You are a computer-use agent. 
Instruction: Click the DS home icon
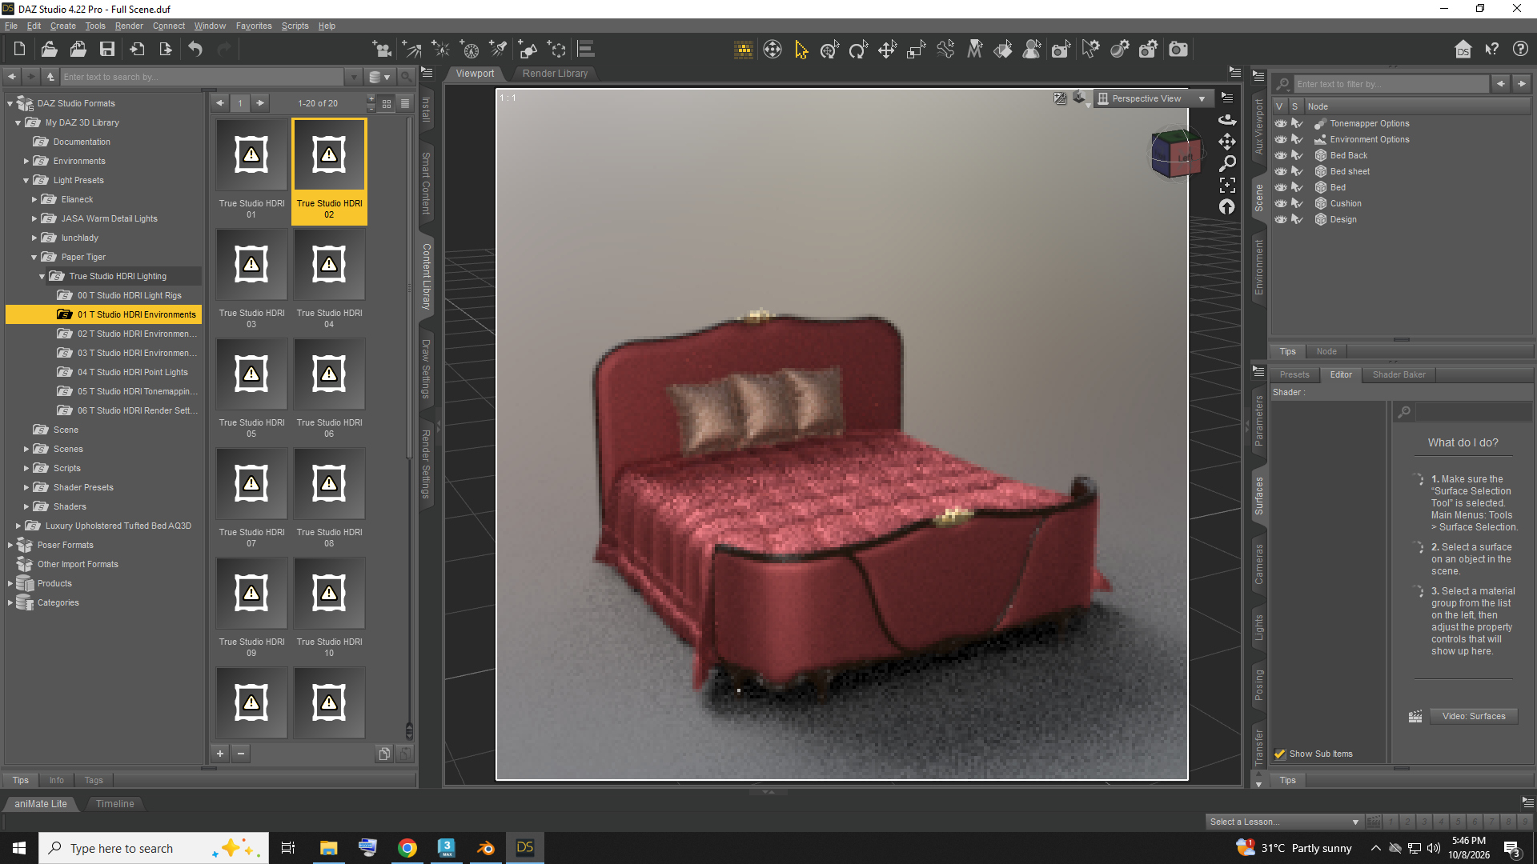tap(1463, 50)
